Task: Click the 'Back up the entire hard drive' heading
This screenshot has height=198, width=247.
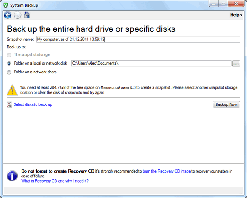Action: (x=91, y=29)
